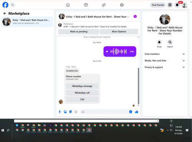The width and height of the screenshot is (192, 142).
Task: Go to the Home feed icon
Action: [68, 5]
